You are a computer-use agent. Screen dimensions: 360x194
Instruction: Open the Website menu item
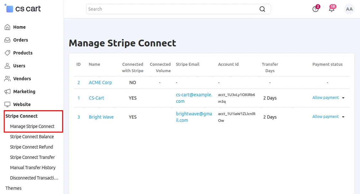coord(22,104)
